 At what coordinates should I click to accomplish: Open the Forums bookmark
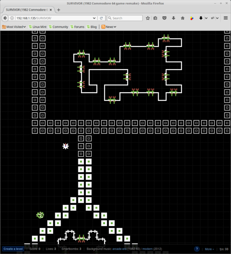77,27
